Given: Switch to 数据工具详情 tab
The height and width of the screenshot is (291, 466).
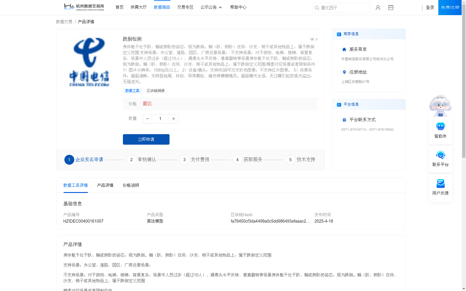Looking at the screenshot, I should pyautogui.click(x=75, y=185).
